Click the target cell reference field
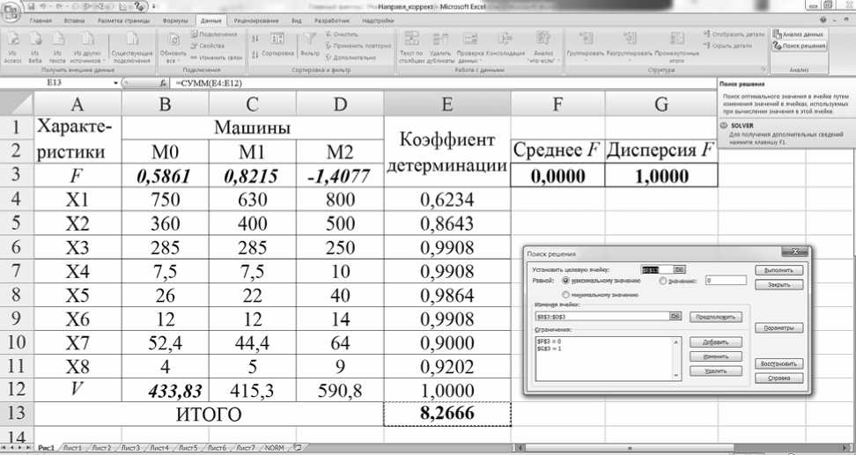This screenshot has width=856, height=455. coord(657,269)
